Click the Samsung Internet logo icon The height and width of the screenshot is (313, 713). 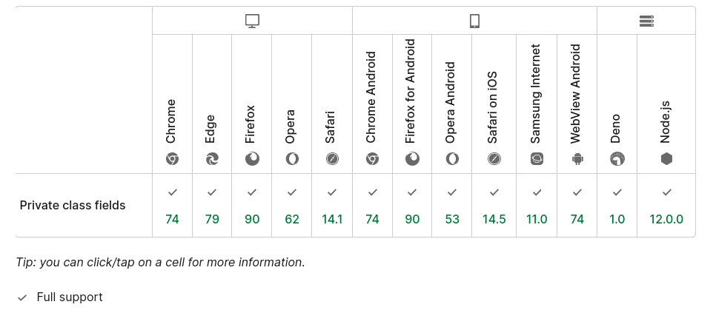537,158
